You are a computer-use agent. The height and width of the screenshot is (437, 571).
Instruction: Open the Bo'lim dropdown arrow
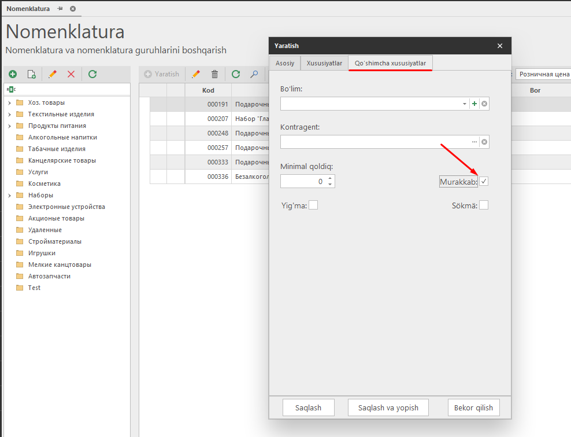465,104
